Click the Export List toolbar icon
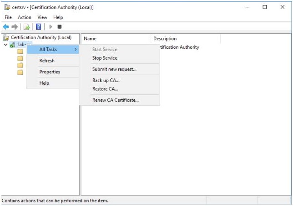The image size is (293, 206). coord(26,27)
